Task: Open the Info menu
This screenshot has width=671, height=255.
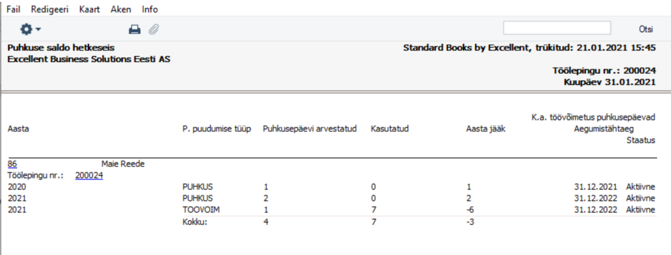Action: tap(150, 9)
